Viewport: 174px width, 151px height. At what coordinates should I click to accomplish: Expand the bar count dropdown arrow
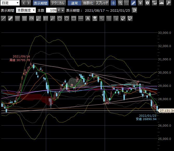pyautogui.click(x=59, y=10)
